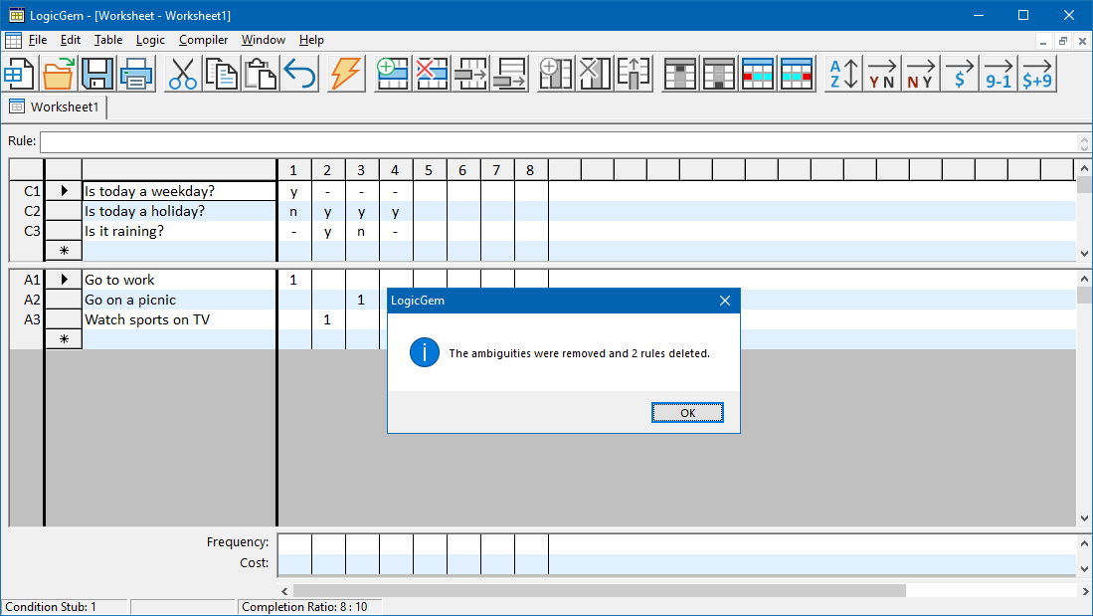Delete a row with the red X icon
This screenshot has height=616, width=1093.
[432, 74]
